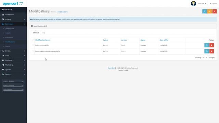Expand the Reports menu arrow
This screenshot has height=123, width=219.
click(24, 74)
